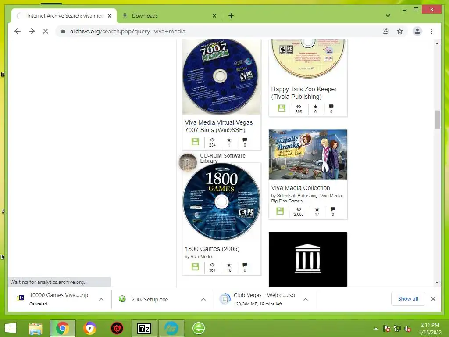The image size is (449, 337).
Task: Click the favorites star under 1800 Games
Action: [x=229, y=265]
